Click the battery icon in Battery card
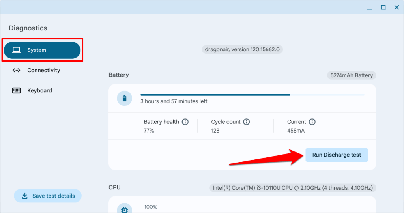 (x=124, y=98)
